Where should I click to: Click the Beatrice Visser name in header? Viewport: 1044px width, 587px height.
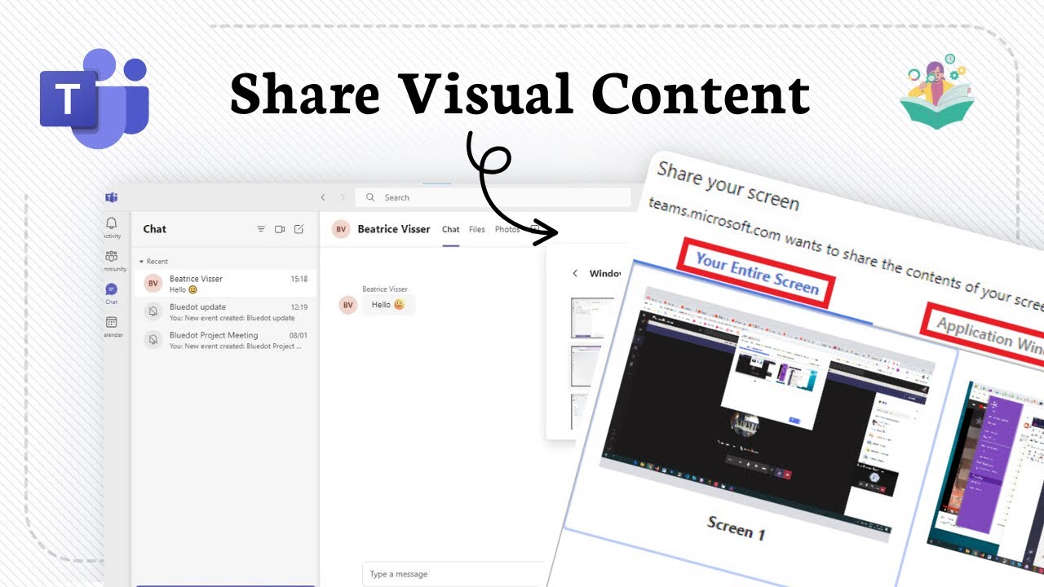[394, 229]
